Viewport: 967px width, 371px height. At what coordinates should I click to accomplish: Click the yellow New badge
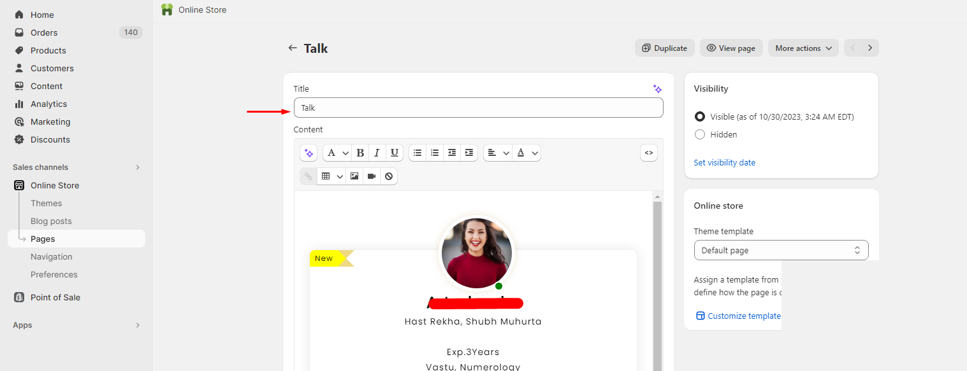[x=330, y=258]
